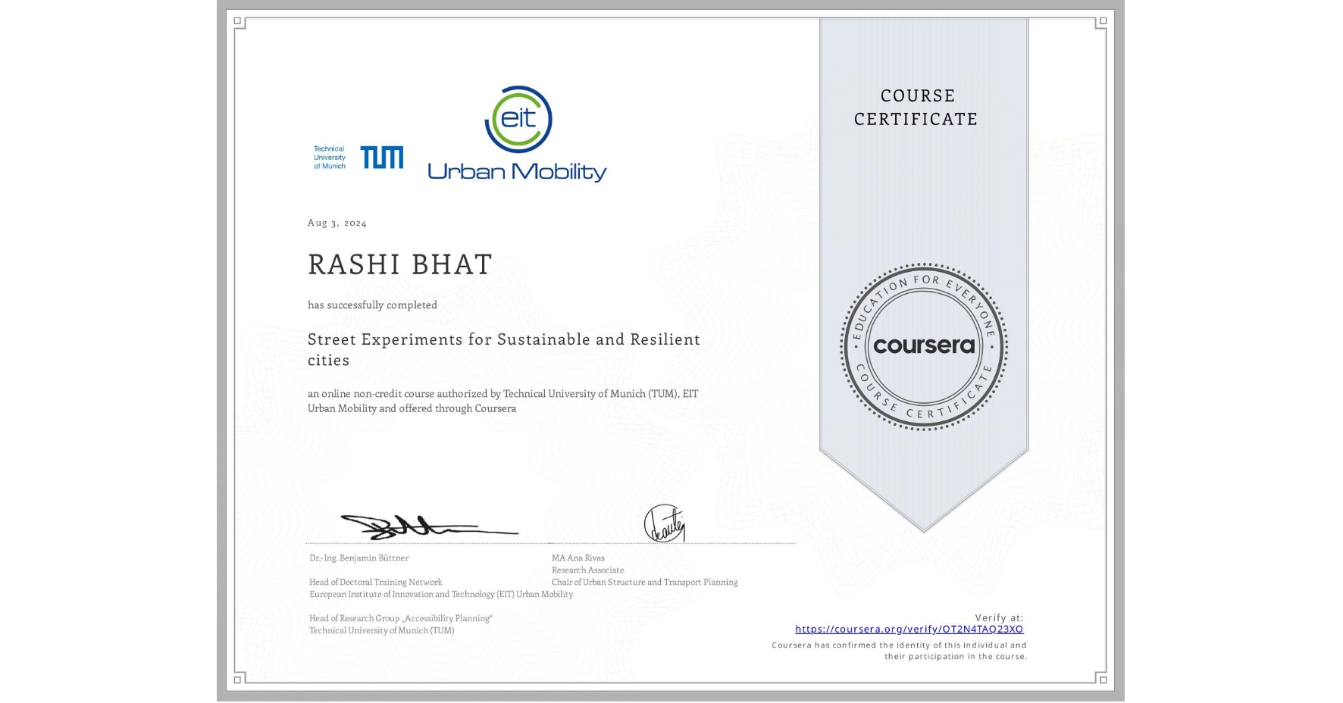The width and height of the screenshot is (1343, 703).
Task: Click the course title text
Action: pyautogui.click(x=503, y=349)
